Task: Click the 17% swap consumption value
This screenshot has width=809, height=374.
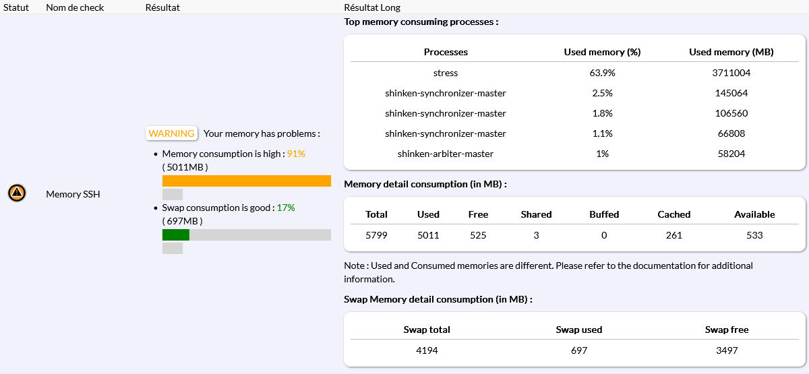Action: tap(286, 208)
